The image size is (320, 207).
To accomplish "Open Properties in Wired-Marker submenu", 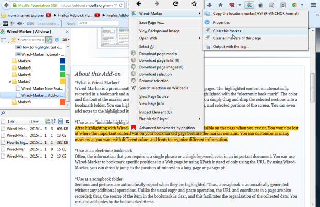I will tap(255, 22).
